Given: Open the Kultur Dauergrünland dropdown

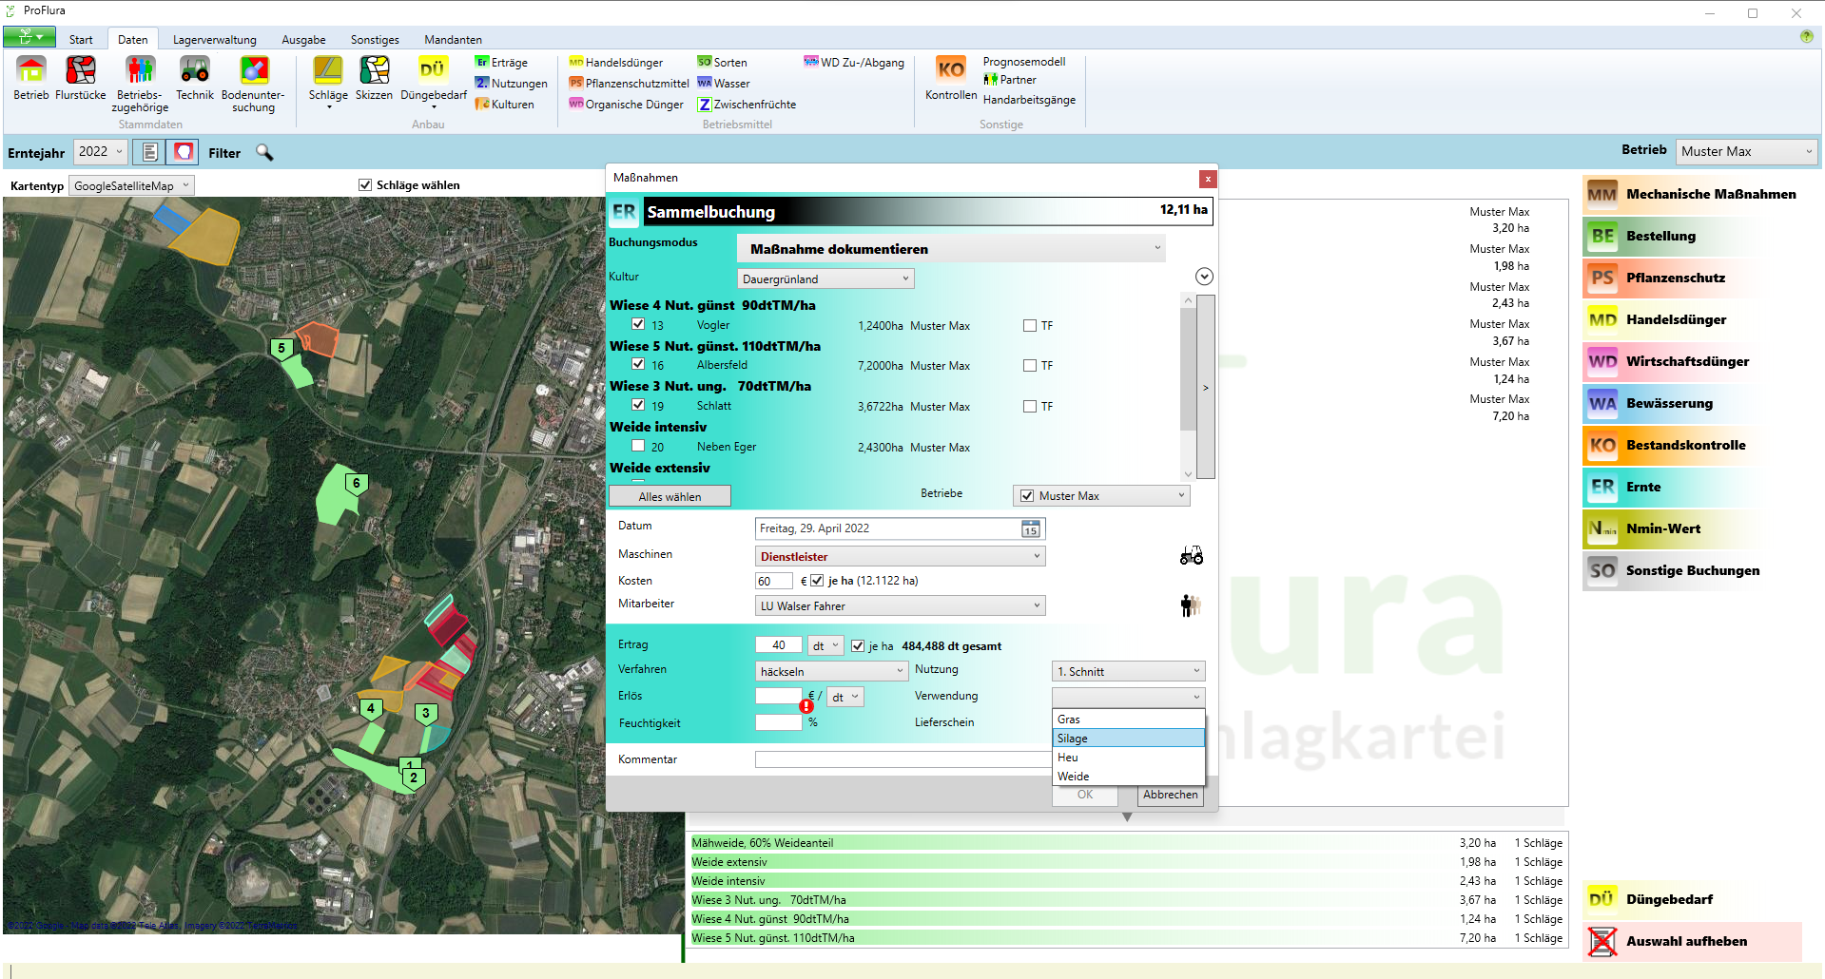Looking at the screenshot, I should pyautogui.click(x=825, y=278).
